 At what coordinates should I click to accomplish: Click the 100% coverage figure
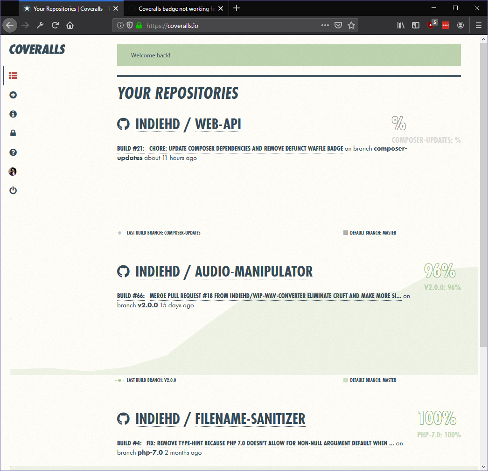pos(437,418)
